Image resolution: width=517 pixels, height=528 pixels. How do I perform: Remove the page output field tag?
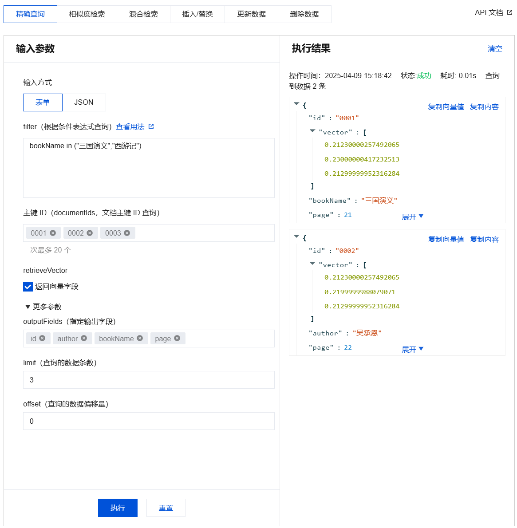(177, 339)
